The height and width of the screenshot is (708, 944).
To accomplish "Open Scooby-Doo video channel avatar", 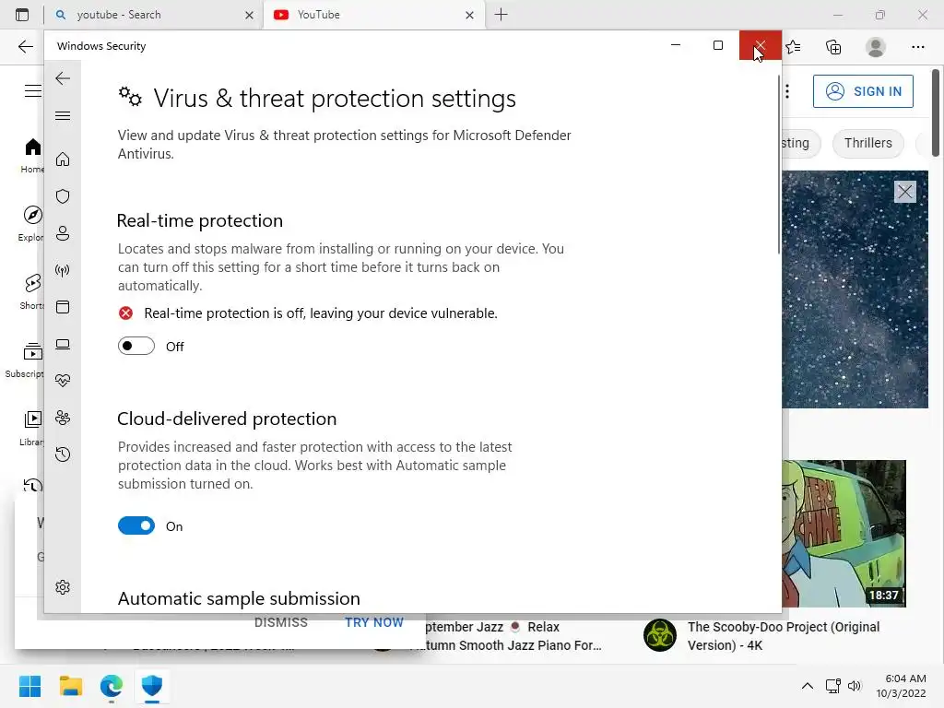I will [x=660, y=635].
